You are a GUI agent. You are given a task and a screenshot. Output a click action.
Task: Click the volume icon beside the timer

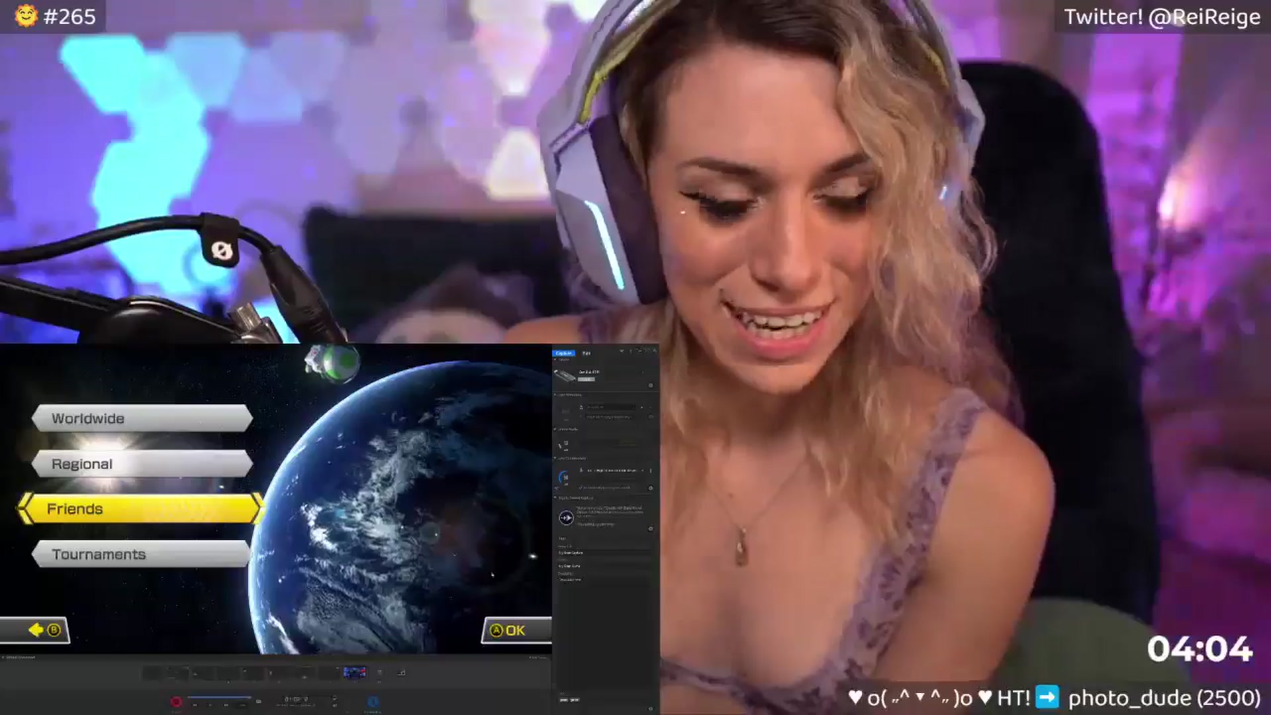pyautogui.click(x=335, y=705)
